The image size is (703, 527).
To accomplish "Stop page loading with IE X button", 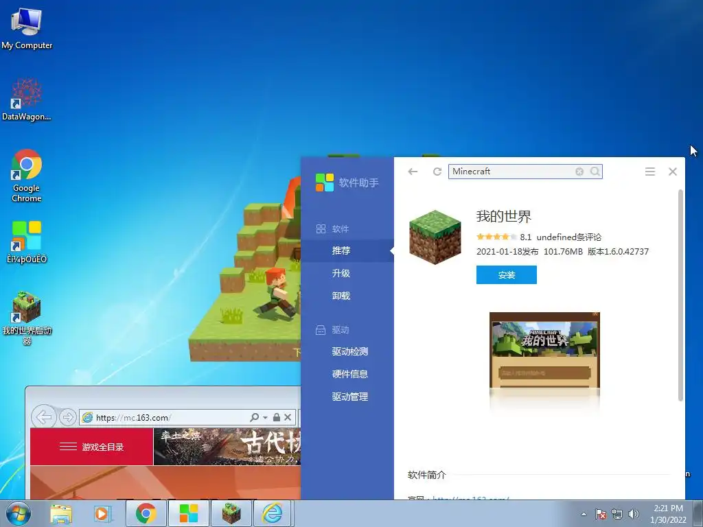I will pyautogui.click(x=288, y=417).
